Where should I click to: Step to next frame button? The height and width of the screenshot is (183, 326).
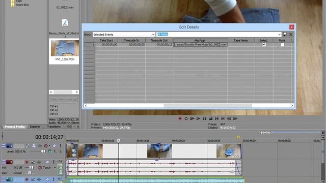click(x=235, y=118)
